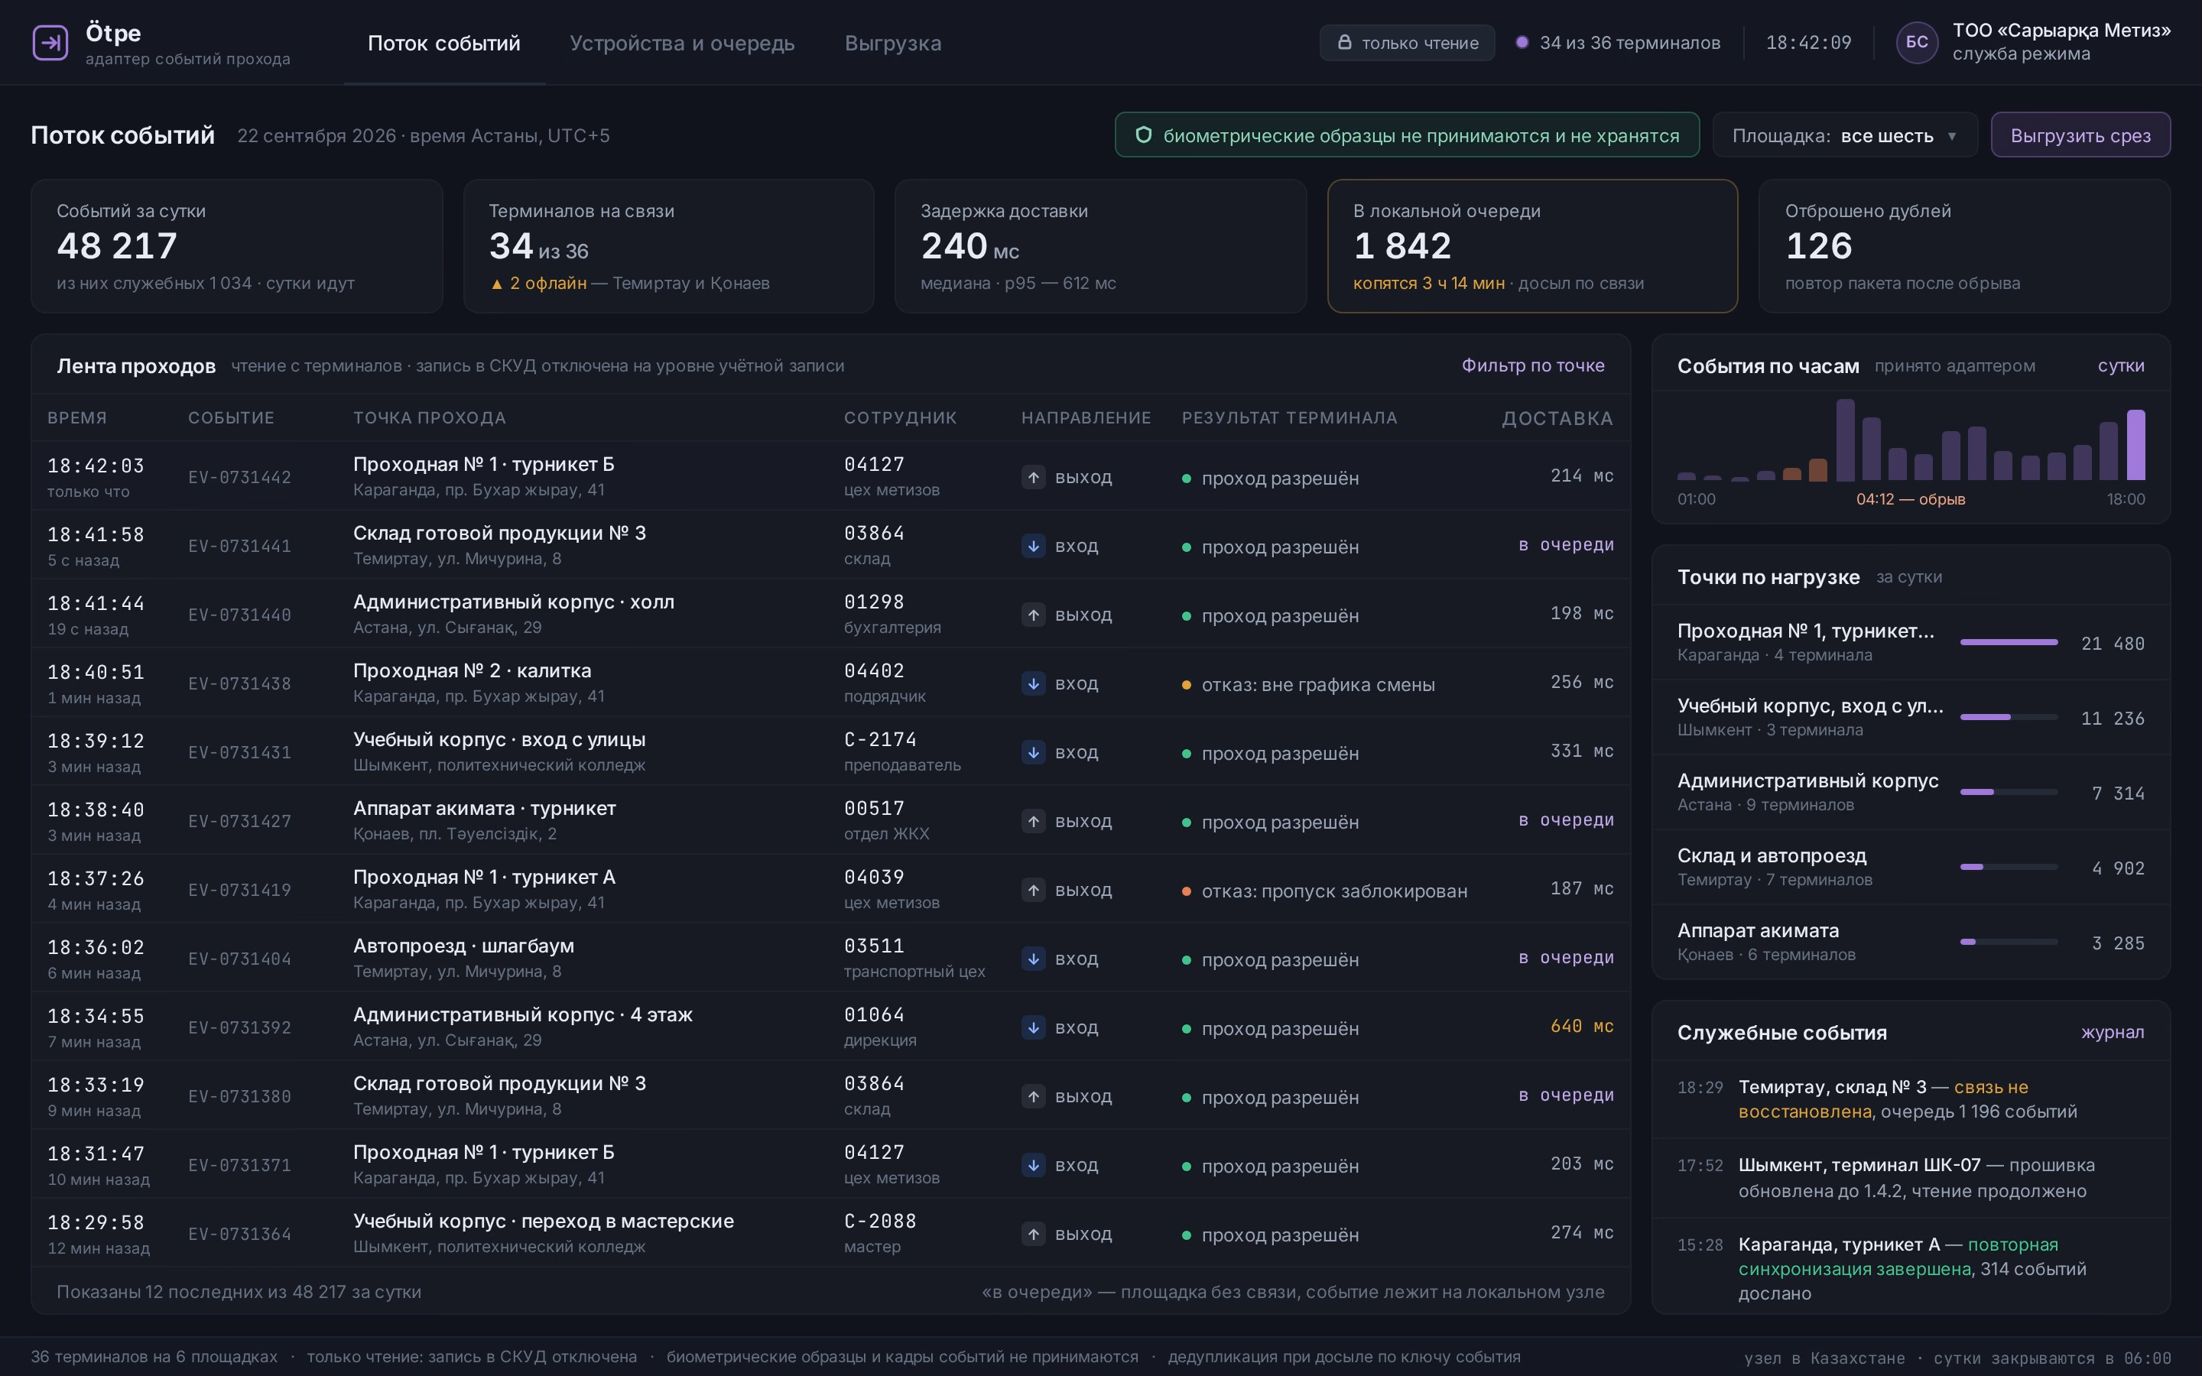Click the БС user avatar
The image size is (2202, 1376).
click(1916, 43)
